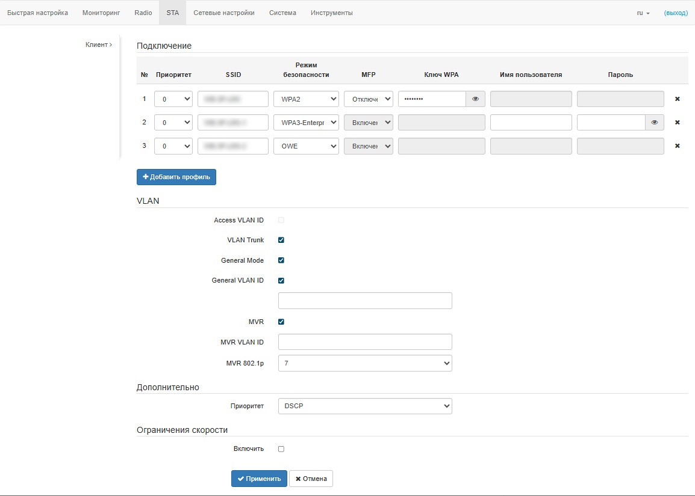Click the Имя пользователя column header
The image size is (695, 496).
click(x=531, y=75)
